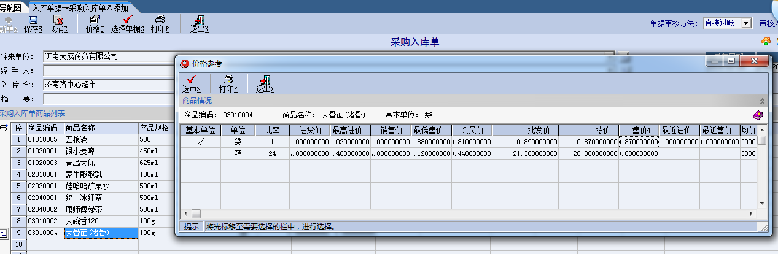This screenshot has width=778, height=254.
Task: Click the home icon at top right
Action: tap(766, 42)
